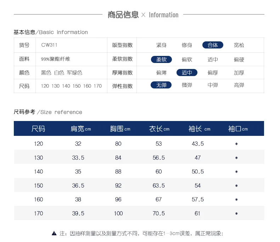Screen dimensions: 280x242
Task: Click the 胸围 cm column header
Action: coord(120,129)
